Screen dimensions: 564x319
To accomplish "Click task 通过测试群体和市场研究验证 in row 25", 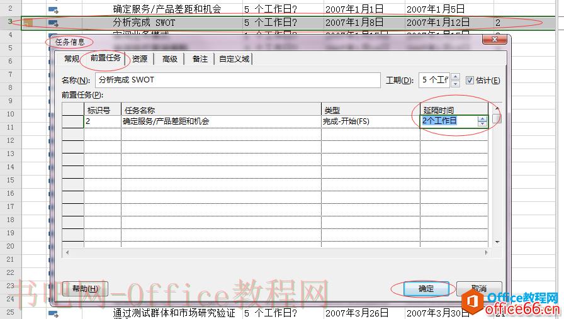I will (174, 313).
